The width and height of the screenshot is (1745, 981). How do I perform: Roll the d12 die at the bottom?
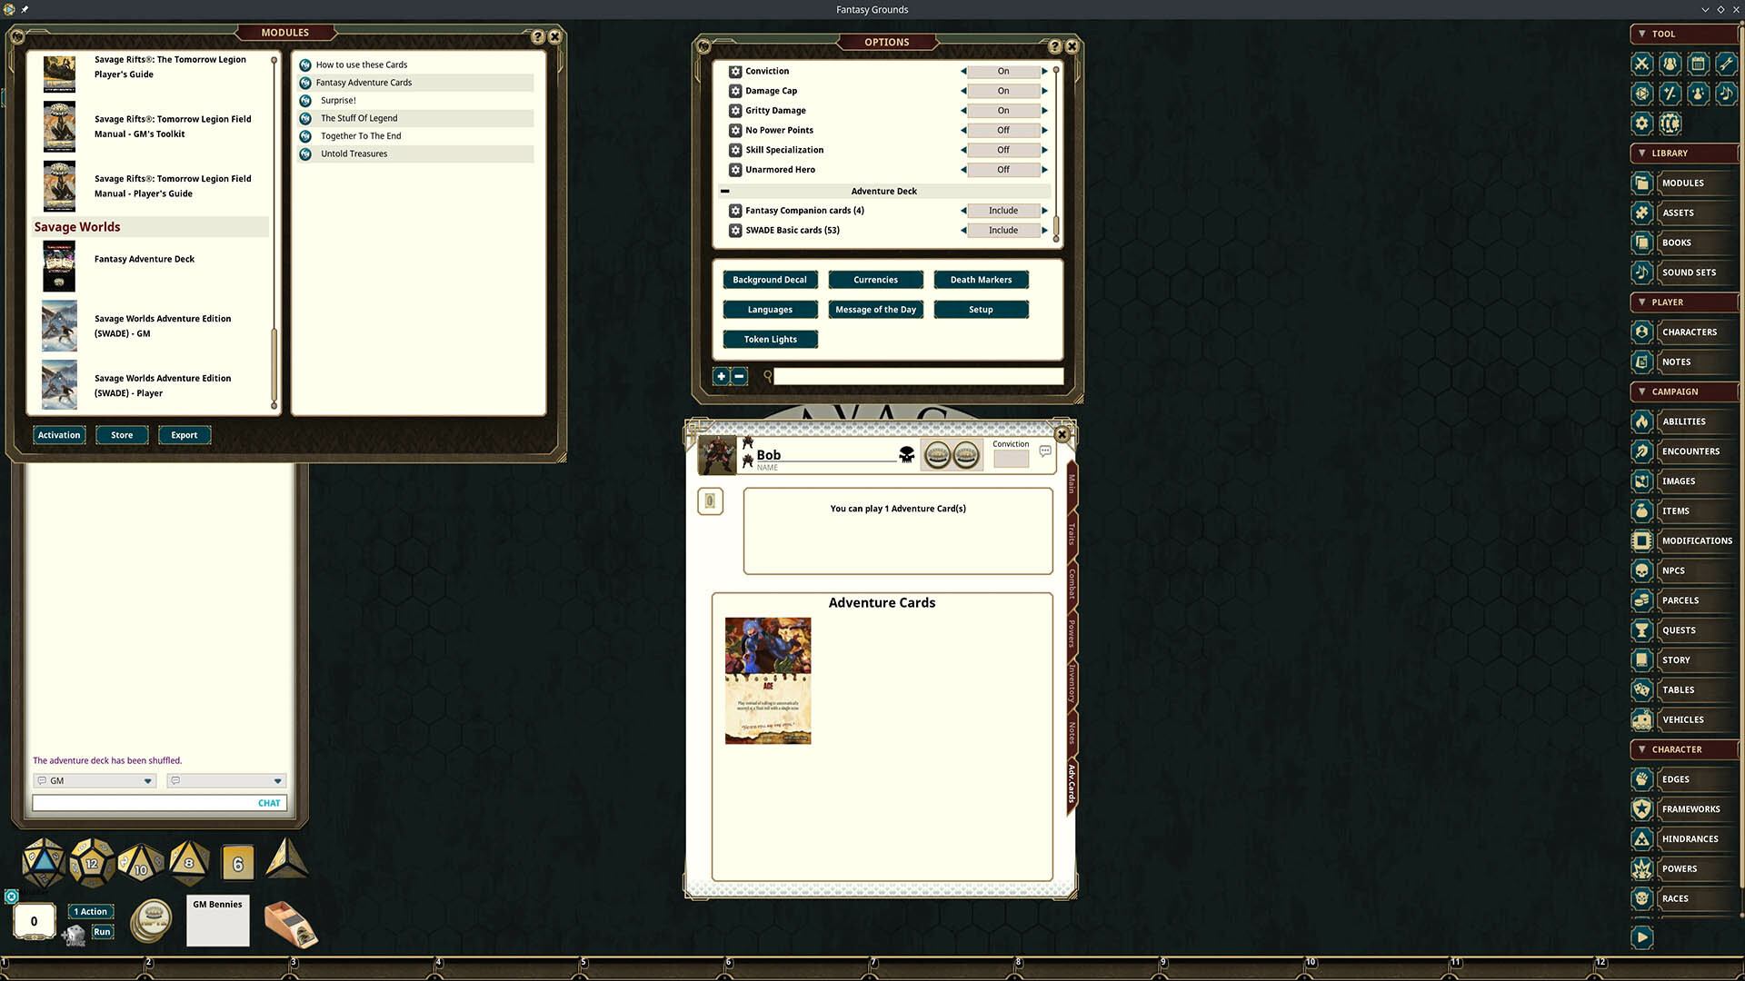click(x=92, y=861)
